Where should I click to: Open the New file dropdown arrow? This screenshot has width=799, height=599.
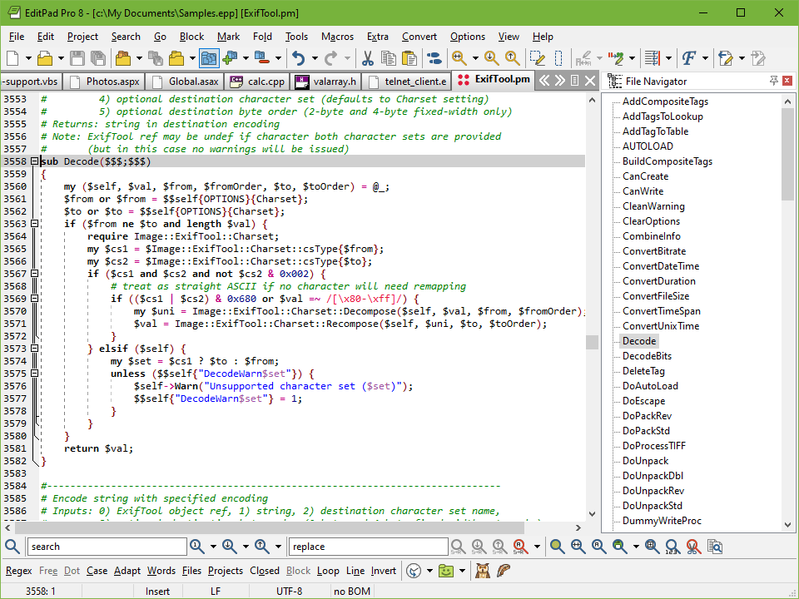pos(28,58)
